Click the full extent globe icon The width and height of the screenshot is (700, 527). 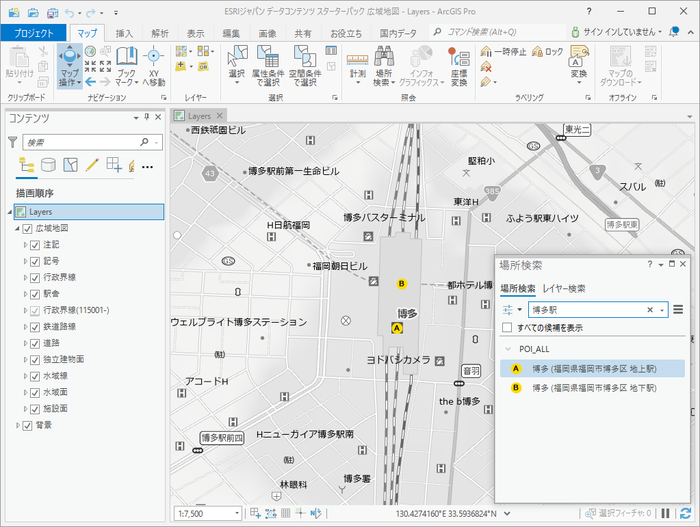pyautogui.click(x=90, y=52)
